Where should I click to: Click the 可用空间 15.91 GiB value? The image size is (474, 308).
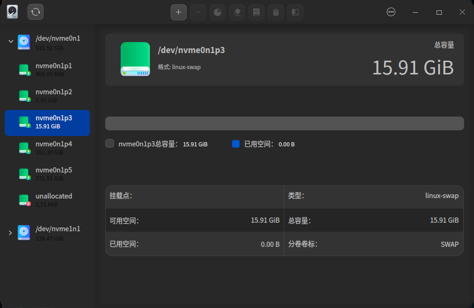coord(265,220)
